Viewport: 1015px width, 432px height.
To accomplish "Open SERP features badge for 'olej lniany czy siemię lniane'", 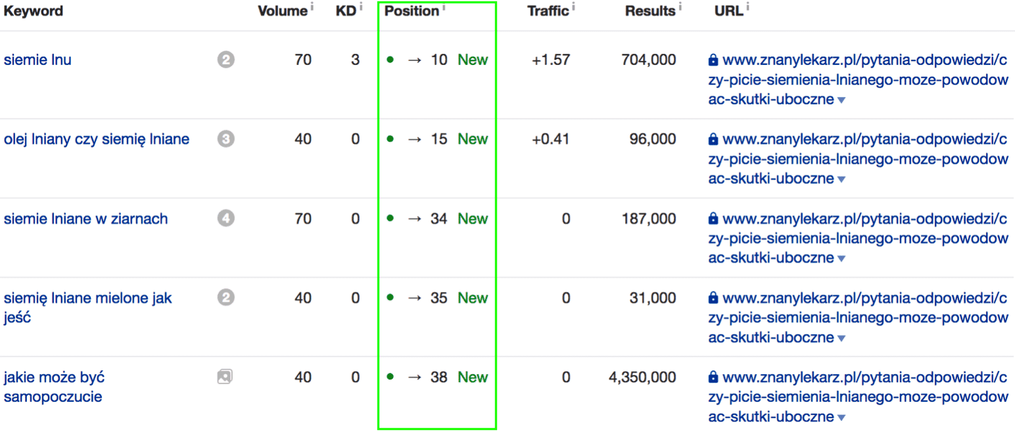I will (225, 139).
